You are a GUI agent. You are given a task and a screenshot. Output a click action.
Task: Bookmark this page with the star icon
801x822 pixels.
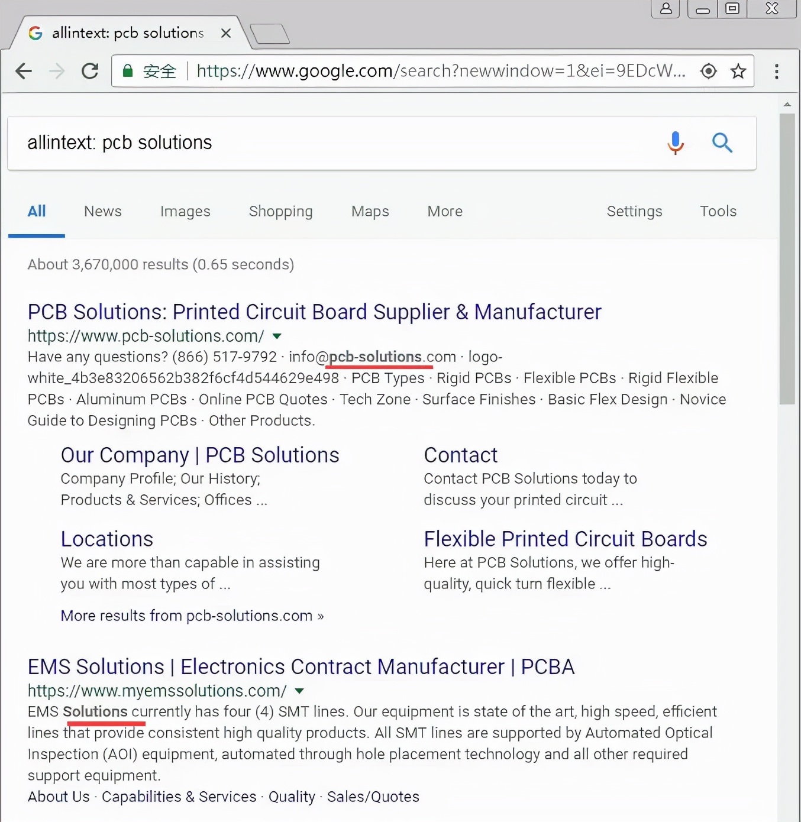tap(738, 71)
